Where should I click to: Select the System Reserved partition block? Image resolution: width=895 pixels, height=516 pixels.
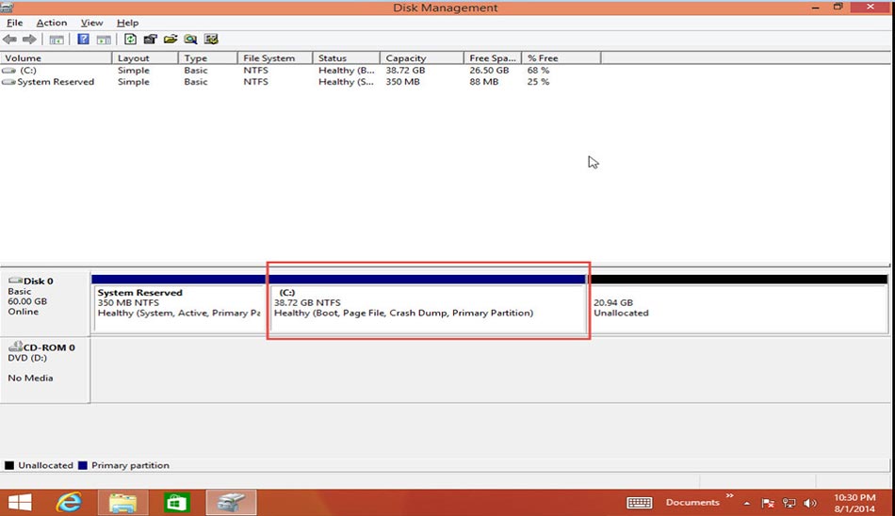click(x=179, y=303)
